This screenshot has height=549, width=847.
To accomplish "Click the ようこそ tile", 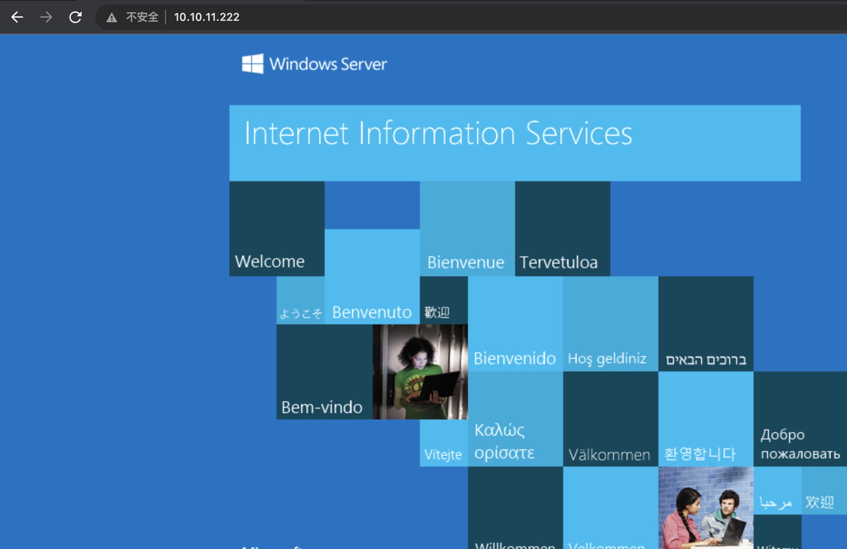I will 301,300.
